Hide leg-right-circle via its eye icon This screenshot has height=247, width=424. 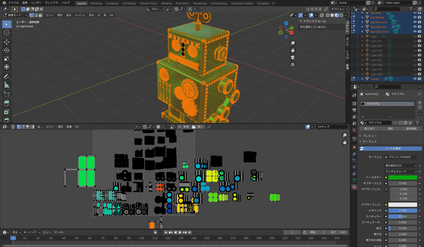[x=415, y=32]
